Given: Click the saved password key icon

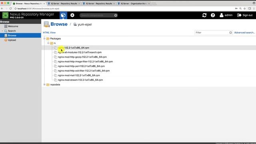Looking at the screenshot, I should coord(236,8).
